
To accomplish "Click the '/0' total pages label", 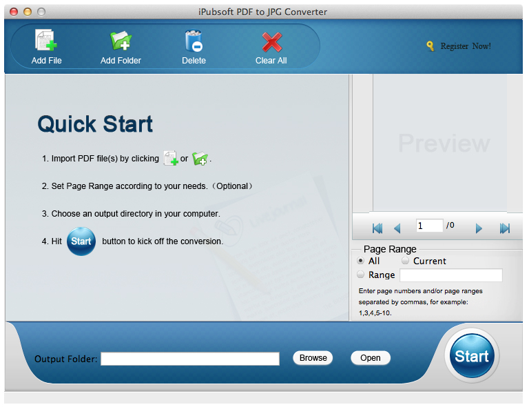I will 450,226.
